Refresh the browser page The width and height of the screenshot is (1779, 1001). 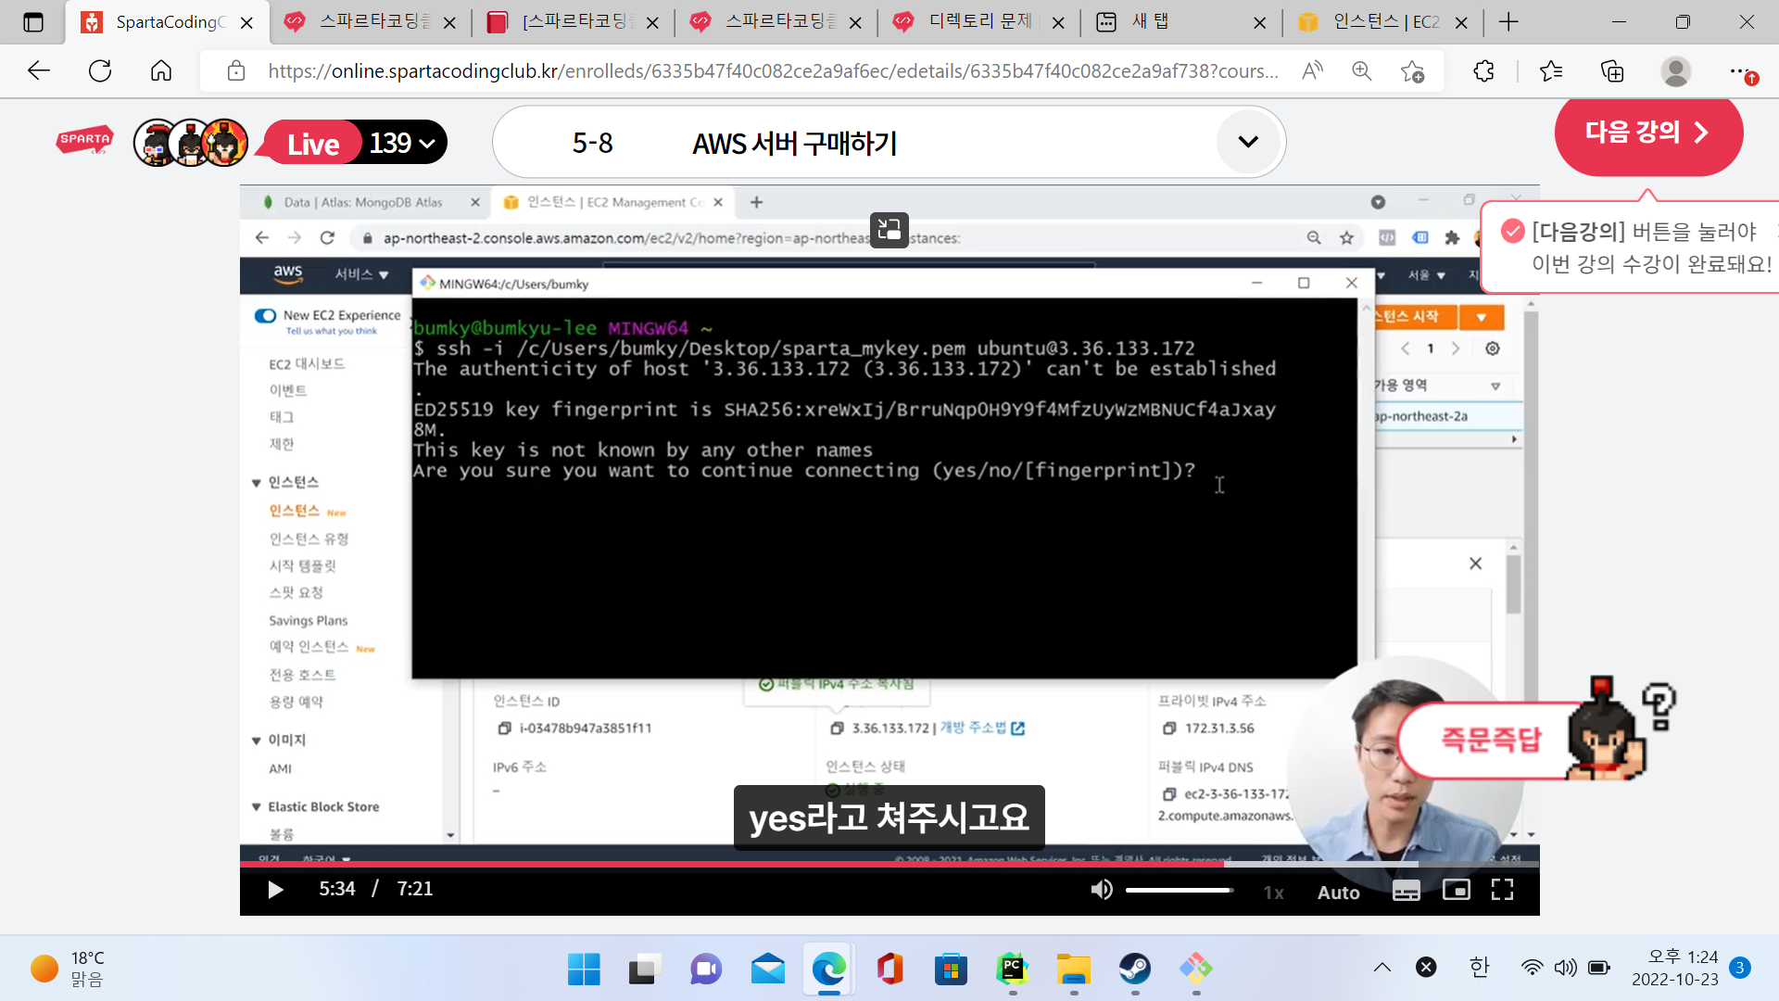[x=100, y=70]
